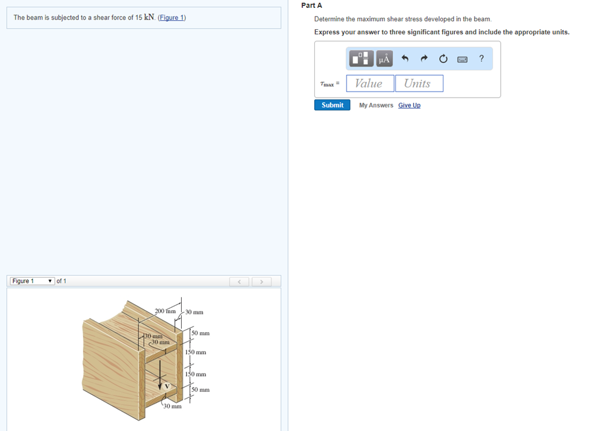
Task: Click the beam cross-section figure image
Action: click(x=146, y=360)
